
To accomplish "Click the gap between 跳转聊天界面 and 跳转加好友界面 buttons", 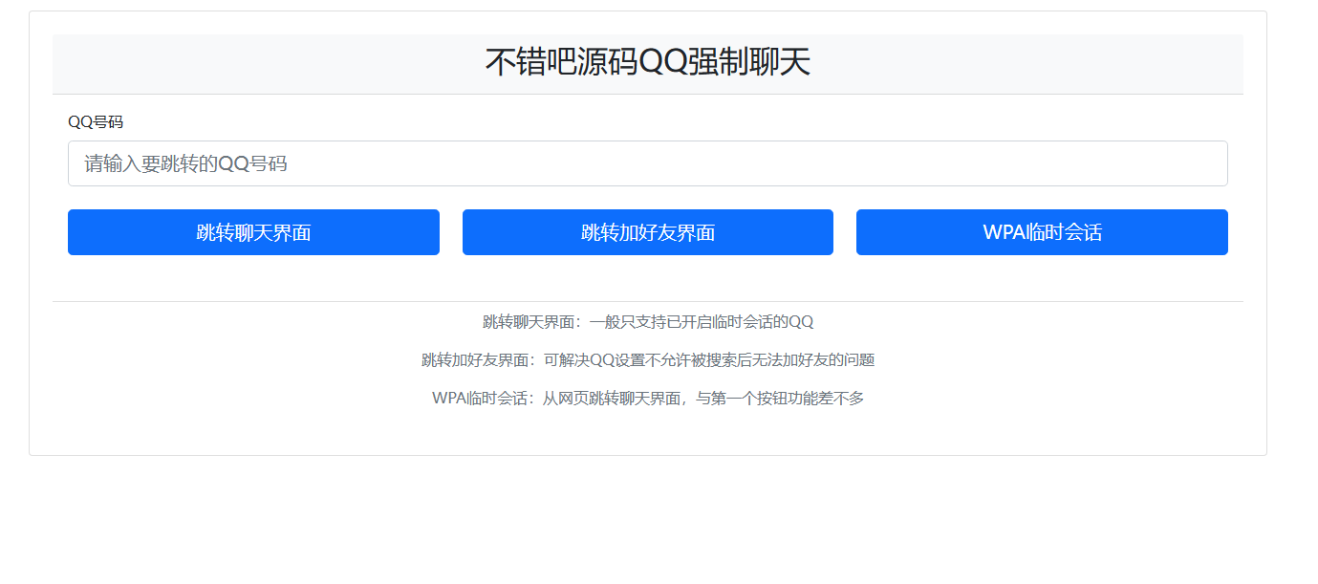I will pos(451,232).
